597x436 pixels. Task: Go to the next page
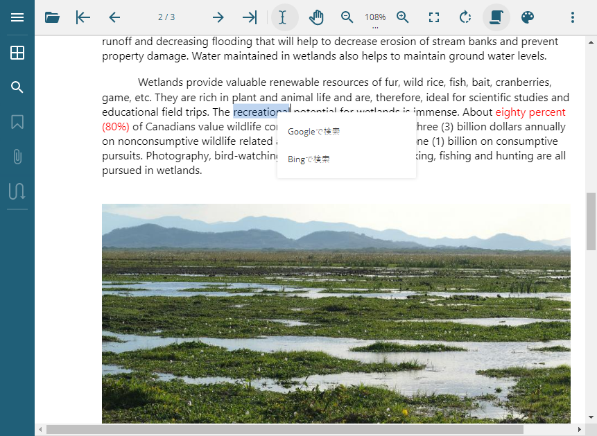pos(218,17)
